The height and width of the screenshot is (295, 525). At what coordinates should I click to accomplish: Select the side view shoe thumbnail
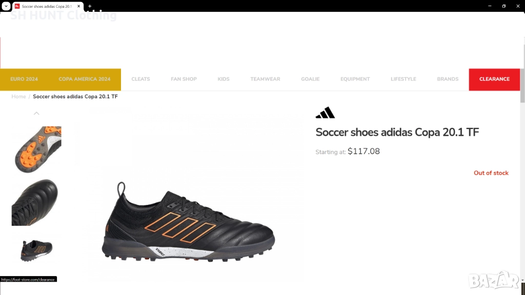[36, 250]
